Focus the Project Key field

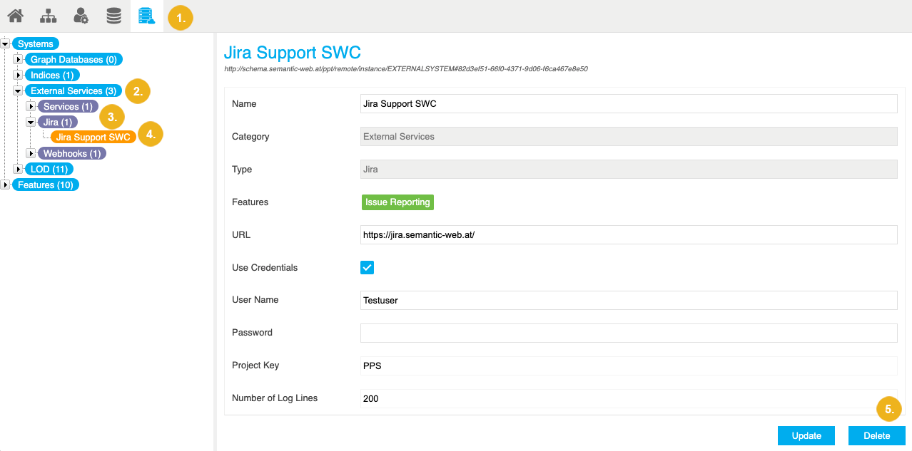click(x=629, y=366)
